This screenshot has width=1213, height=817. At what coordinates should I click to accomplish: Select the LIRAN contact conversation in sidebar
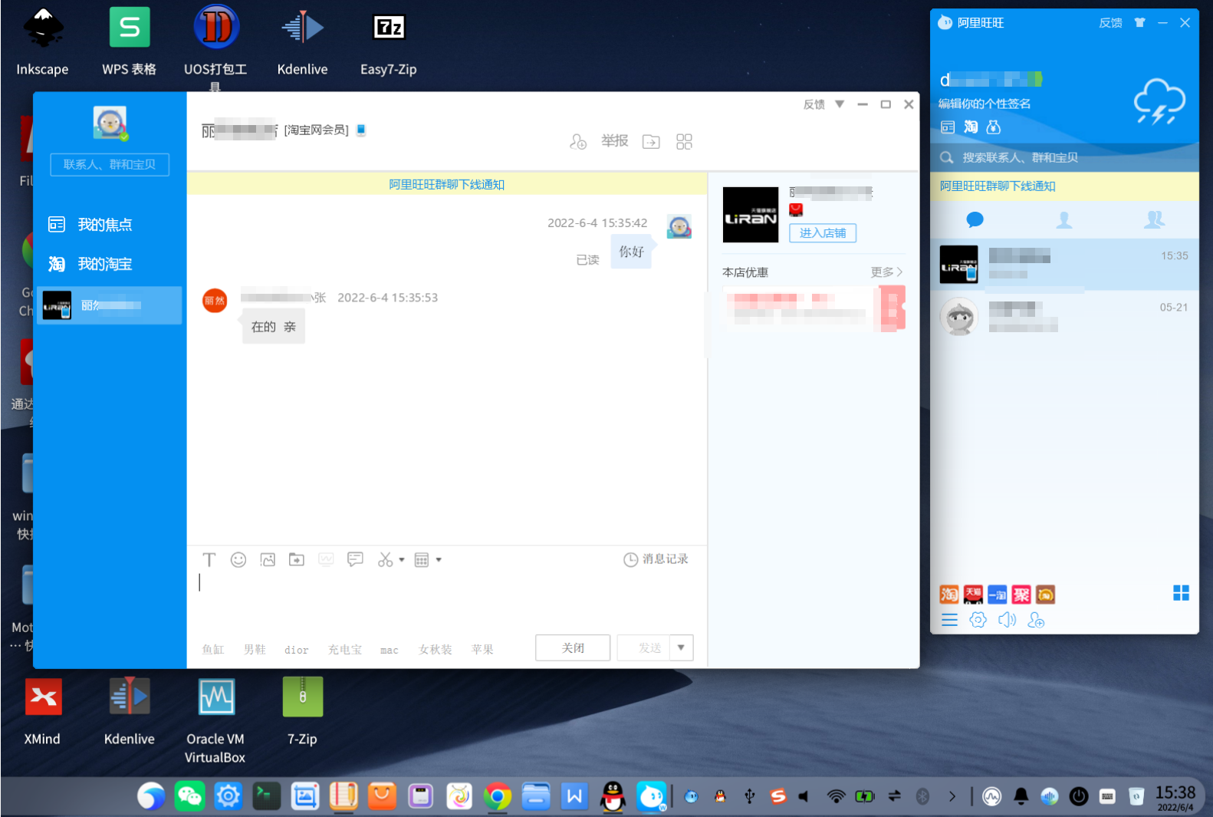pos(109,305)
